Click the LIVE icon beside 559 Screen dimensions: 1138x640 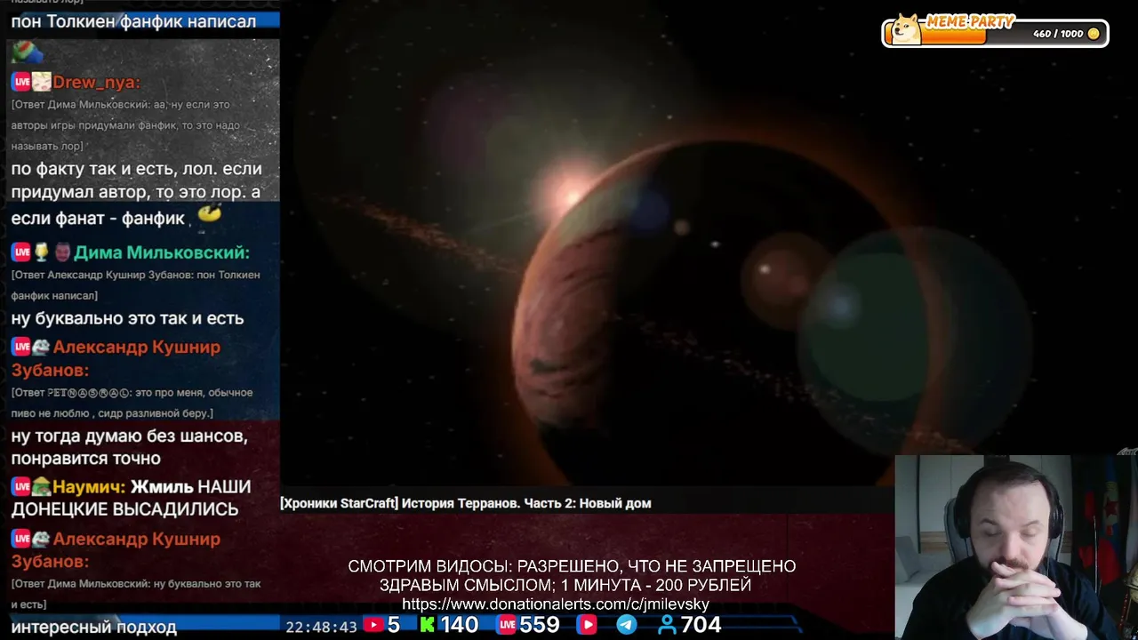pyautogui.click(x=507, y=625)
